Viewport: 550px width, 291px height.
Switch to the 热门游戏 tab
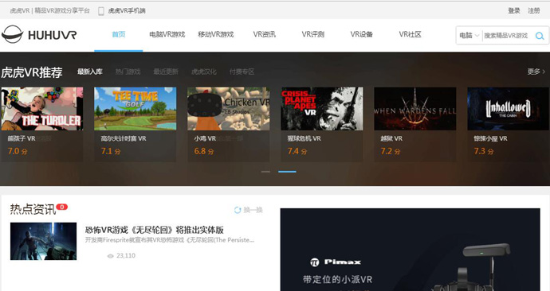128,72
